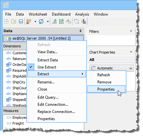Open file using the folder toolbar icon
The image size is (143, 136).
(14, 21)
